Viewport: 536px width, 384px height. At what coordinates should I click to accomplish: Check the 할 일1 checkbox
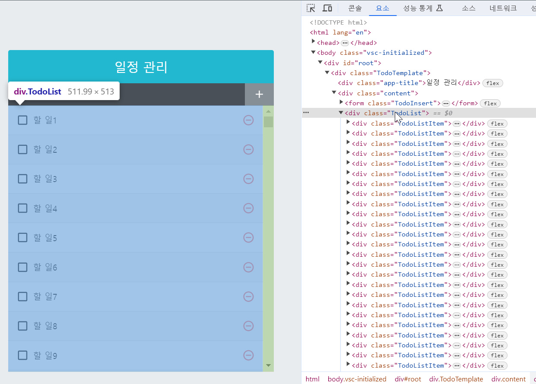pos(23,120)
